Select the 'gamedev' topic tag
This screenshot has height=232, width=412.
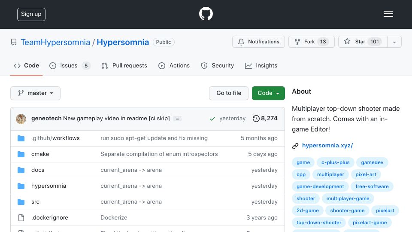pyautogui.click(x=372, y=162)
